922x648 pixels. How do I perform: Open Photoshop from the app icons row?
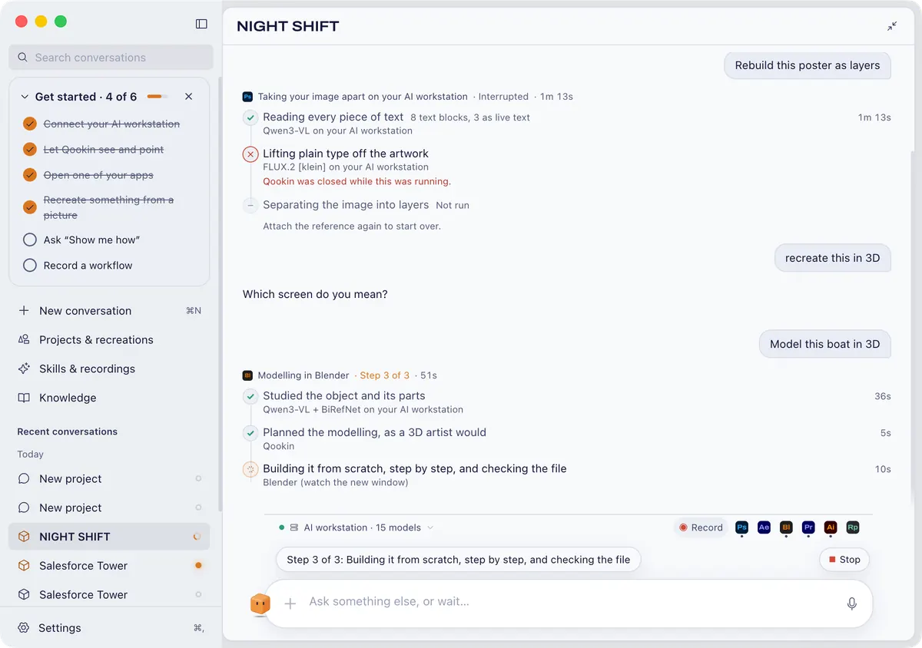coord(741,527)
